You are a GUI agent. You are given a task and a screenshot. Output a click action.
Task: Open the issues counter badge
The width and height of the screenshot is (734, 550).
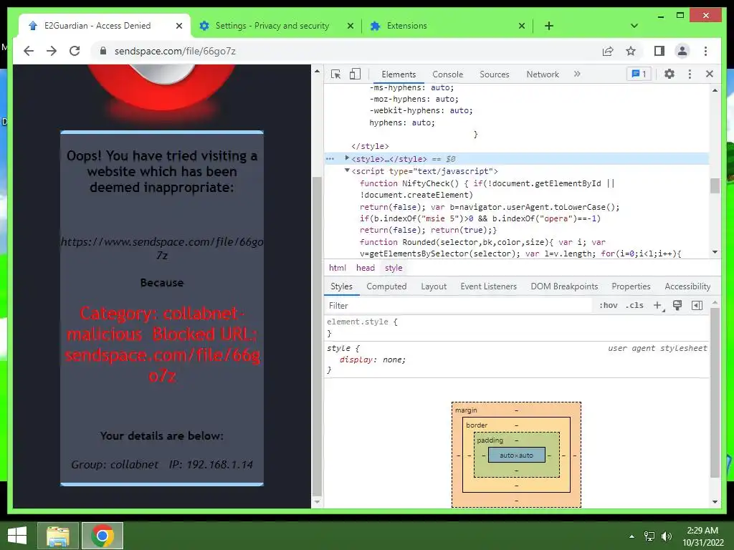[x=639, y=74]
